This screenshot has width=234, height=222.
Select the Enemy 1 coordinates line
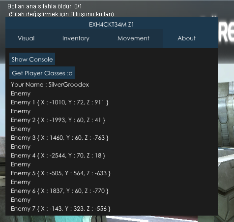pyautogui.click(x=59, y=102)
